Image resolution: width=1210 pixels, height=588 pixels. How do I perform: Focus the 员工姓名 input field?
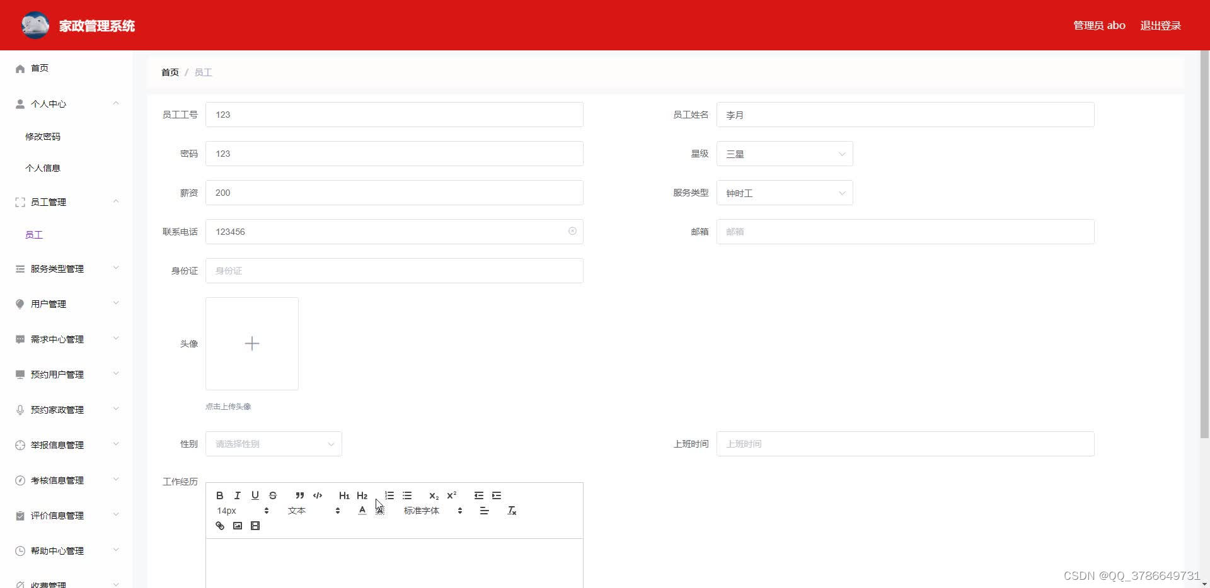click(905, 115)
